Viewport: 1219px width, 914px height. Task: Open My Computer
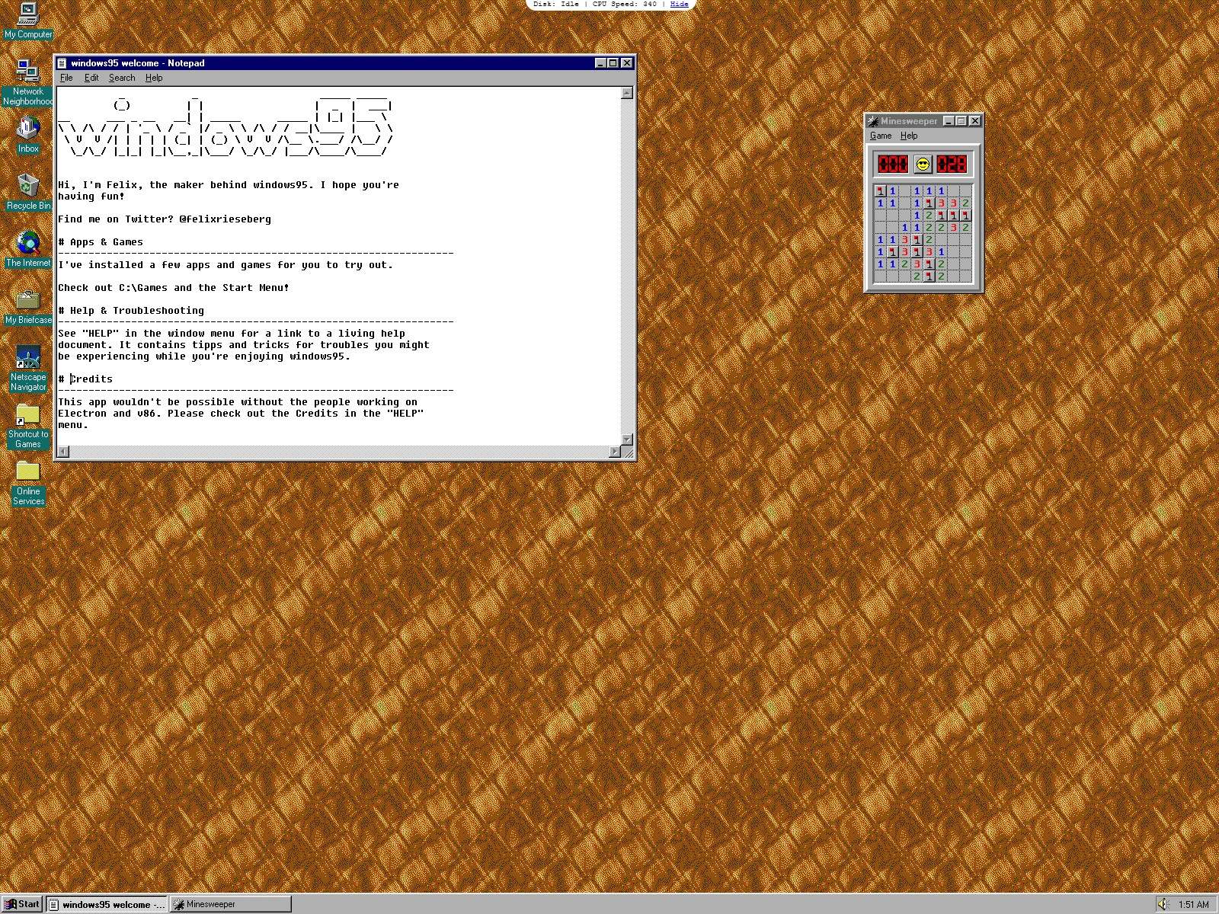click(27, 15)
